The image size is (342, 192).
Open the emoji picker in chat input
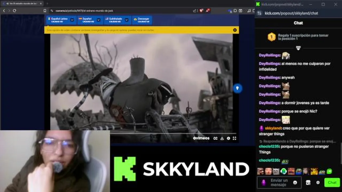(295, 182)
